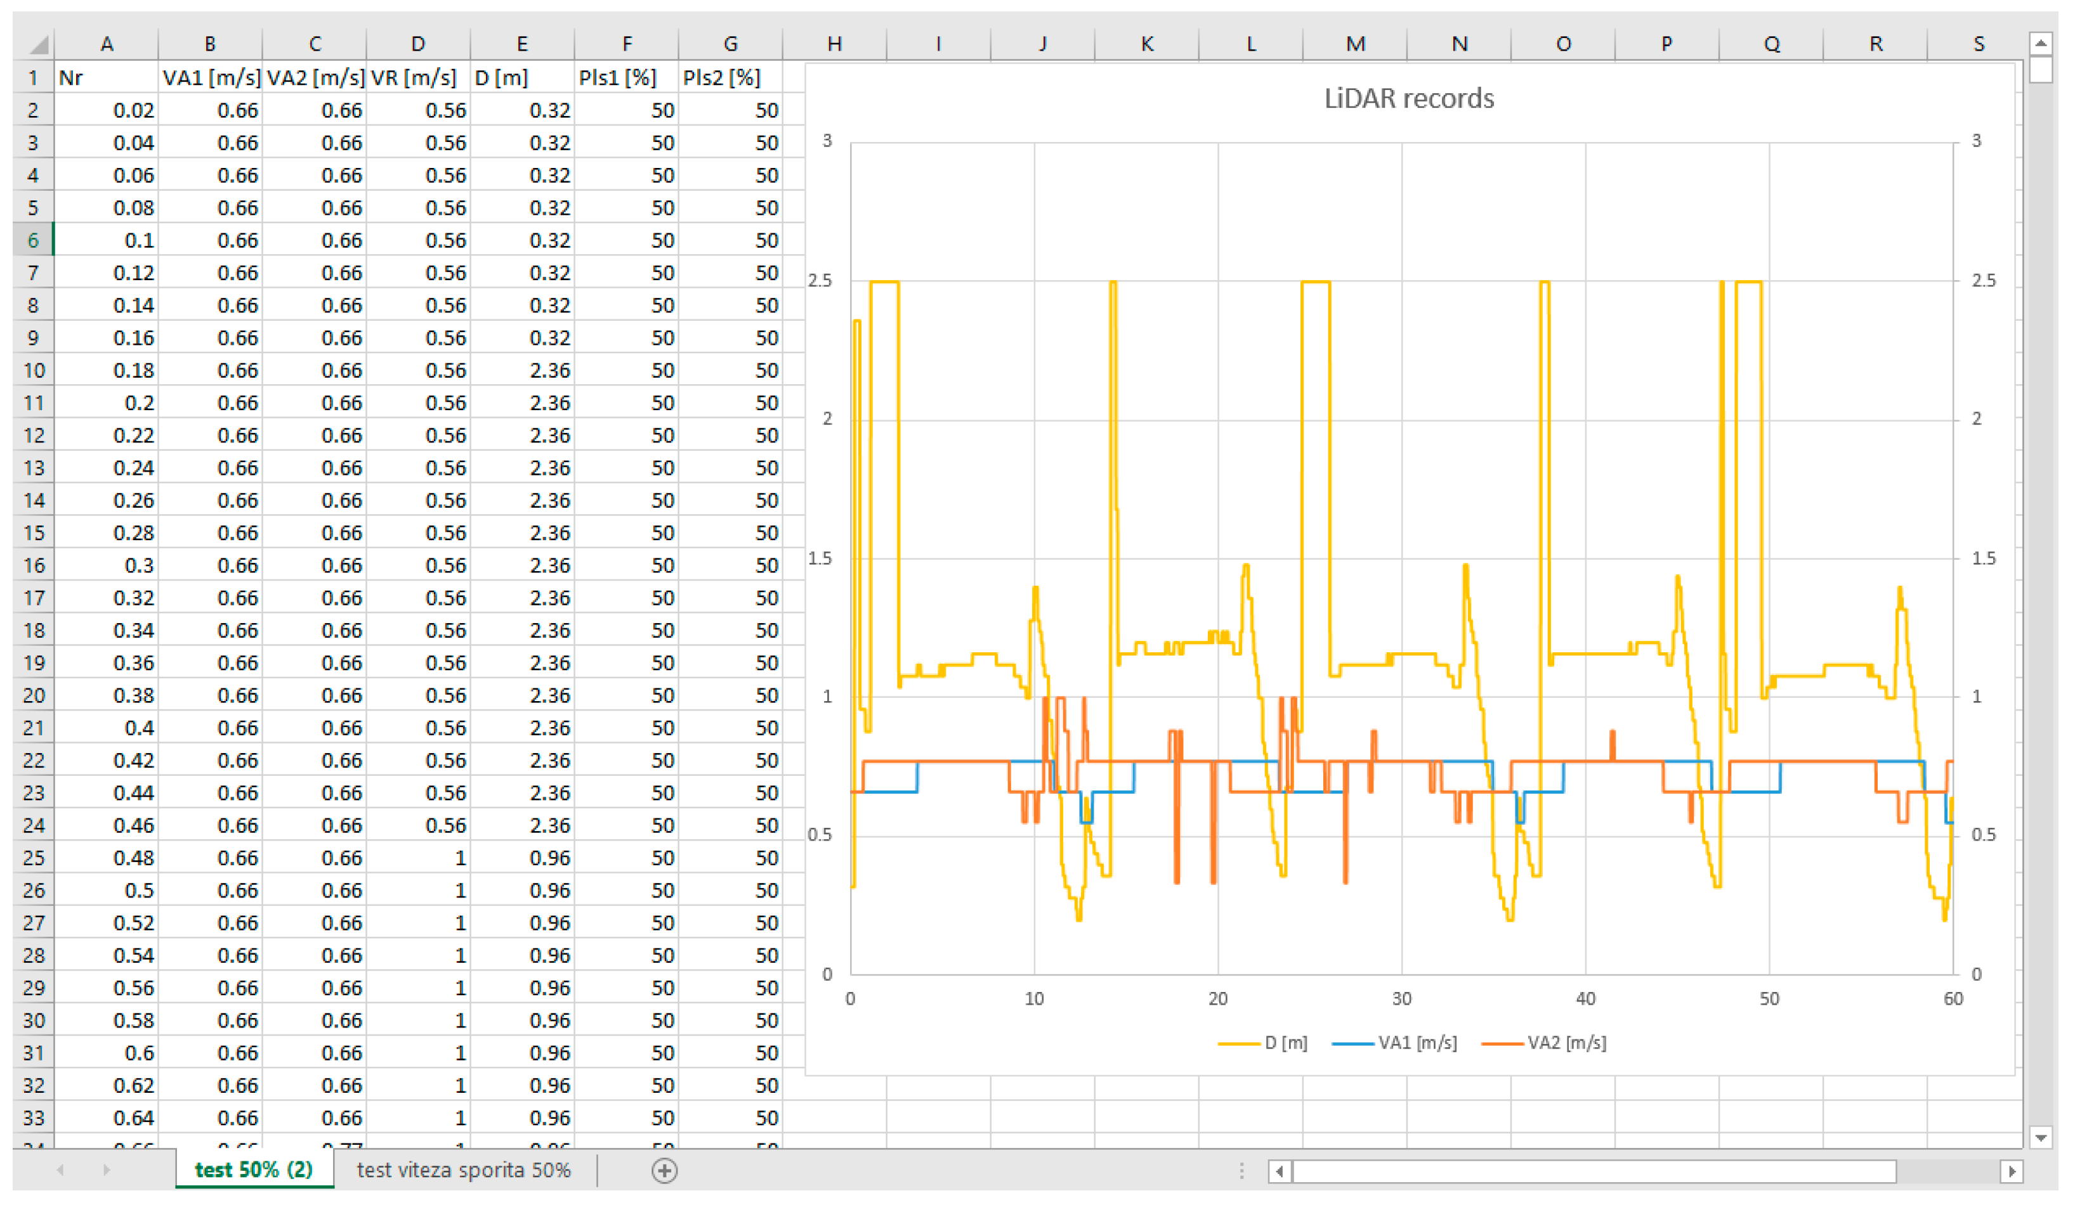This screenshot has width=2075, height=1205.
Task: Select the 'test 50% (2)' sheet tab
Action: [x=254, y=1170]
